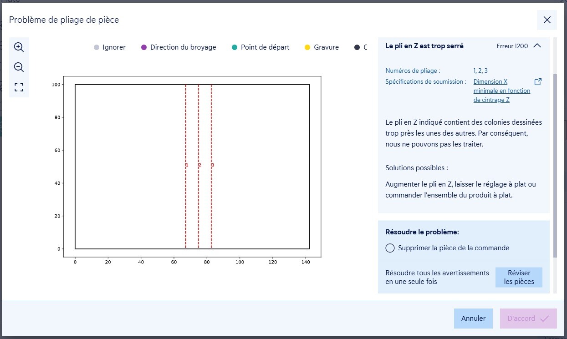Image resolution: width=567 pixels, height=339 pixels.
Task: Click 'Le pli en Z est trop serré' header
Action: 424,46
